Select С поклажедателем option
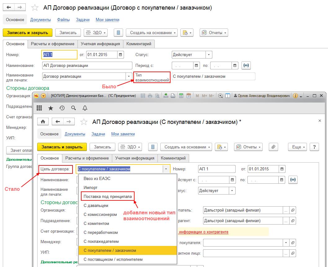The image size is (328, 267). pyautogui.click(x=128, y=241)
